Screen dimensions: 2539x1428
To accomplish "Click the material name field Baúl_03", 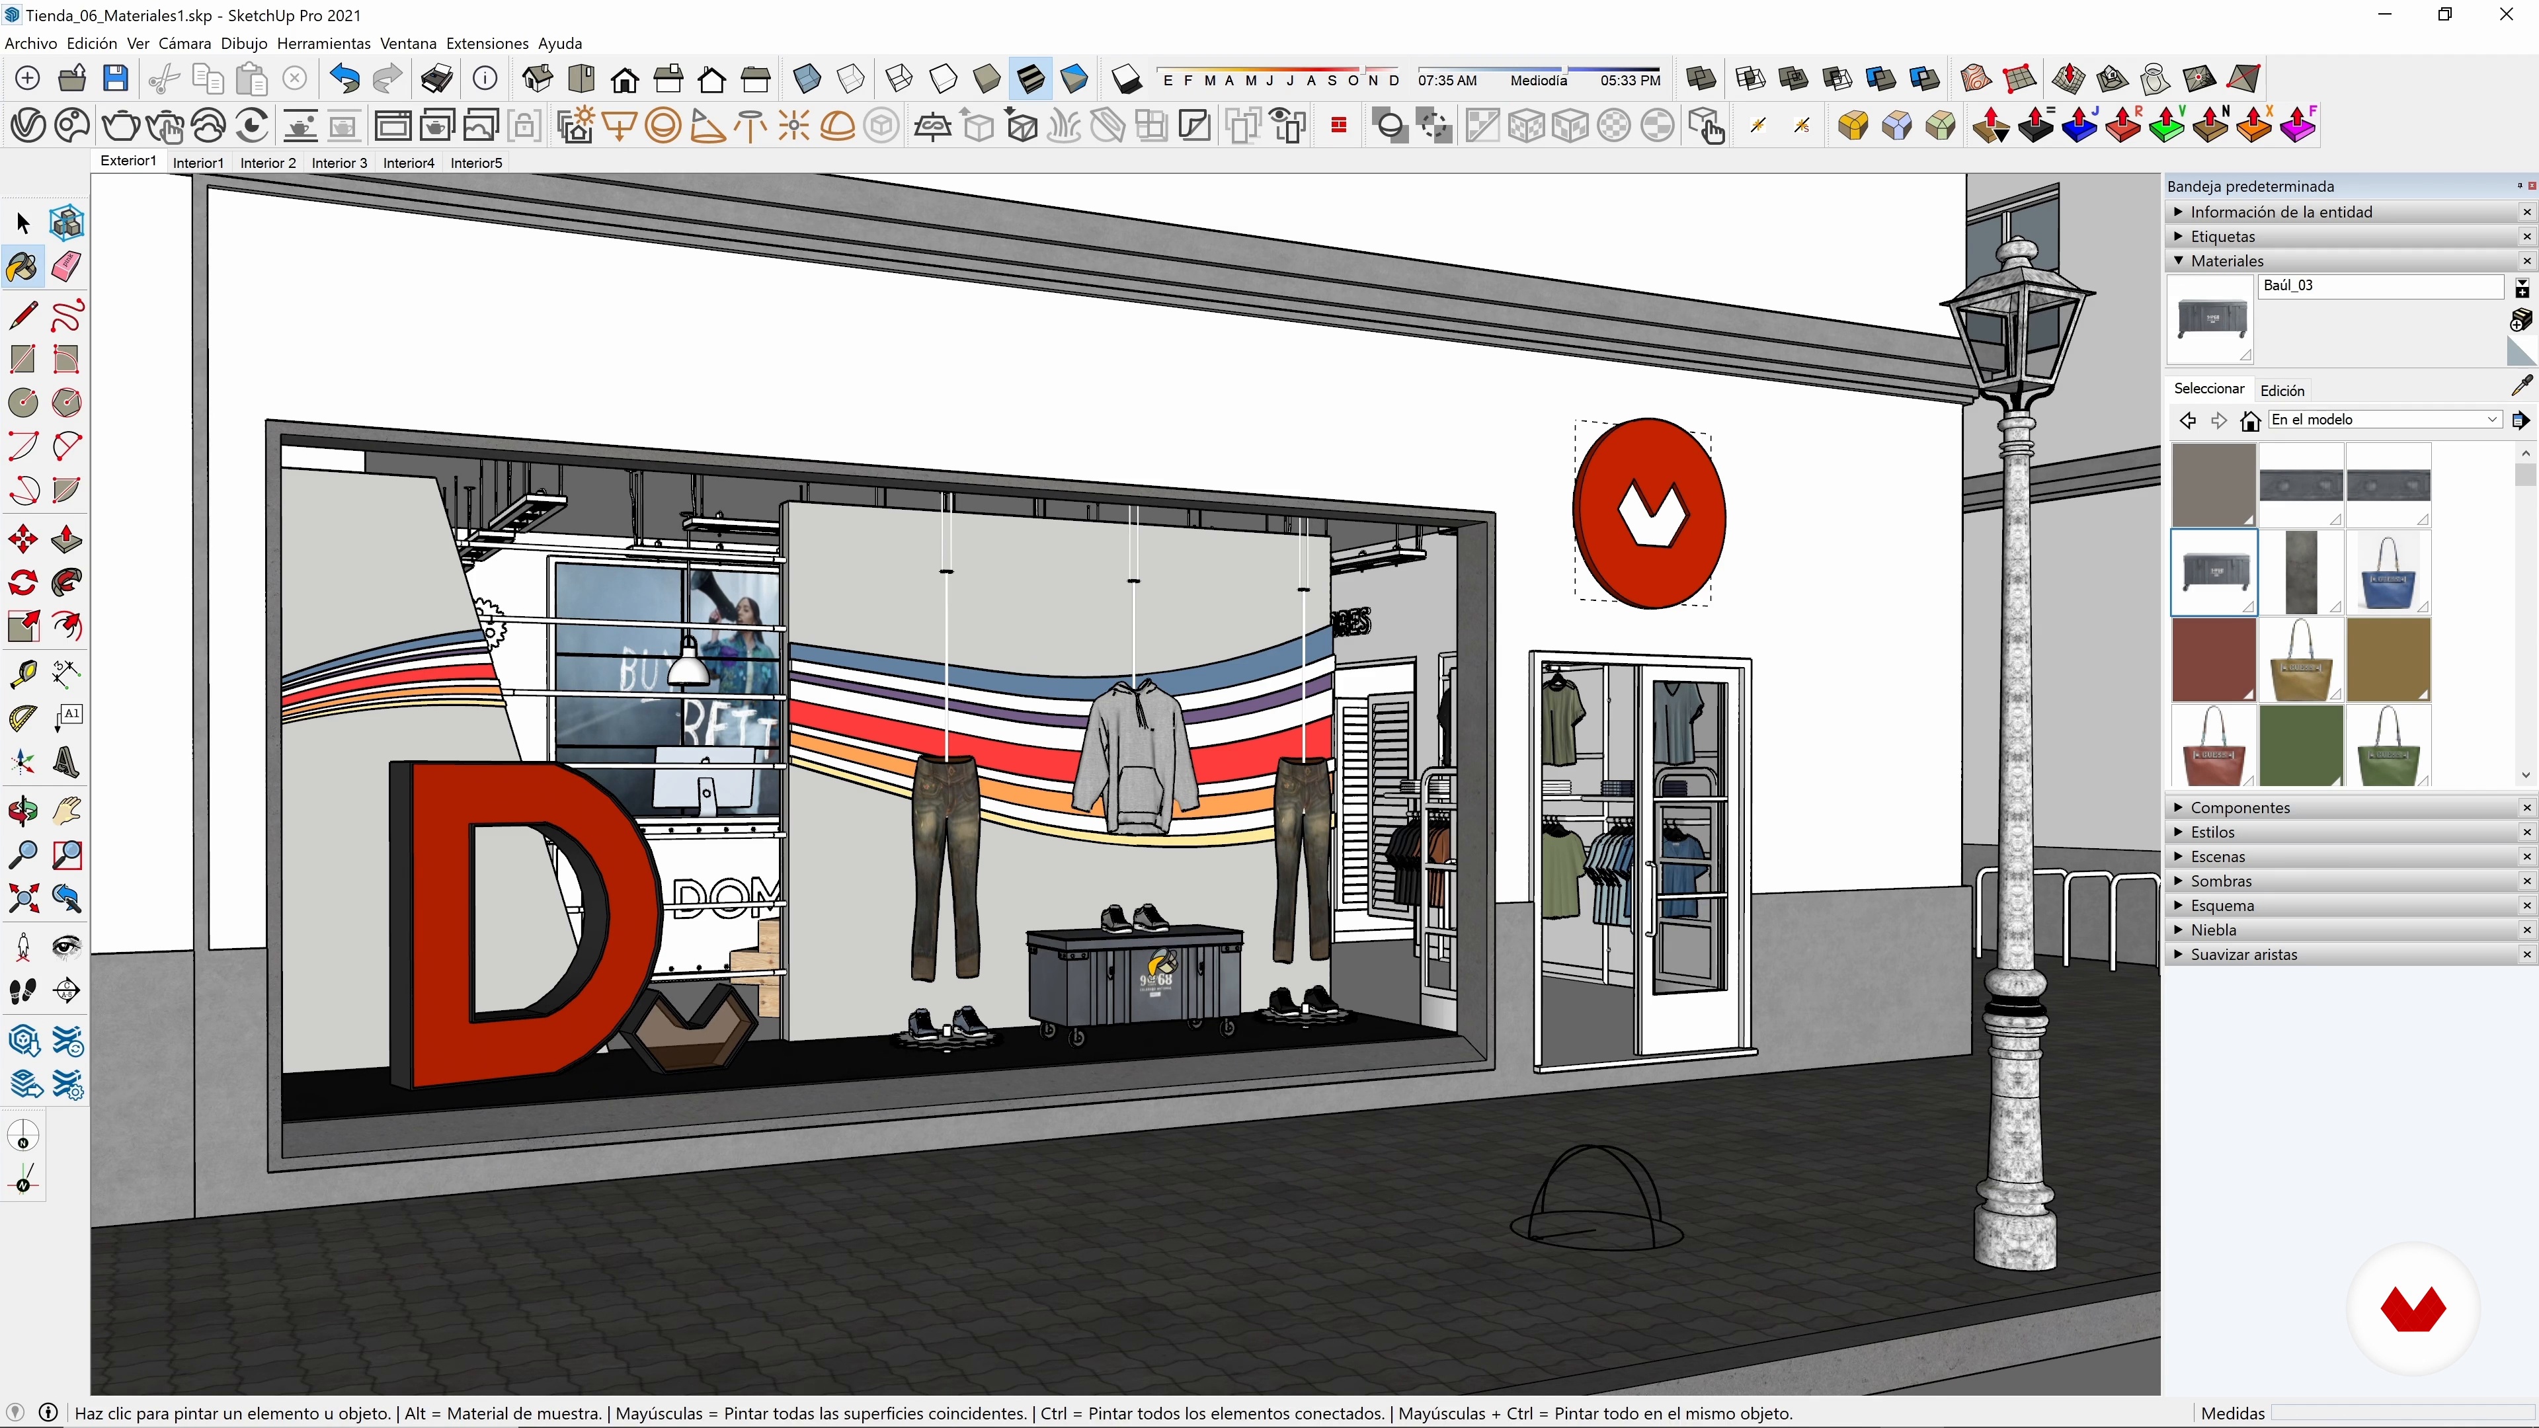I will pos(2380,286).
